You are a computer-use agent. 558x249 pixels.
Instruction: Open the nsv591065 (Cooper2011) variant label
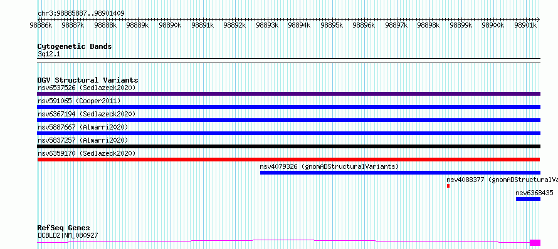pyautogui.click(x=79, y=101)
